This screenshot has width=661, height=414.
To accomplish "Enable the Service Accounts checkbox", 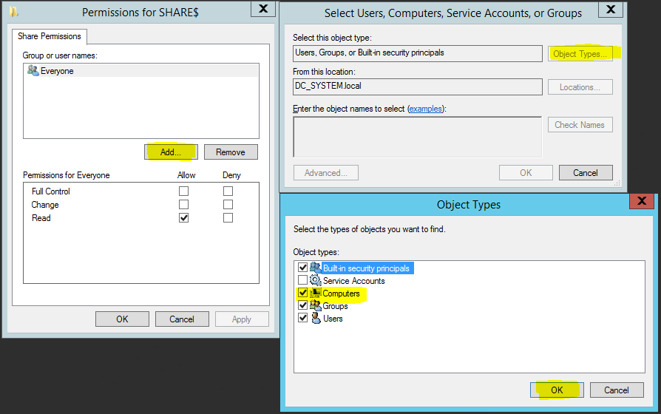I will (x=302, y=281).
